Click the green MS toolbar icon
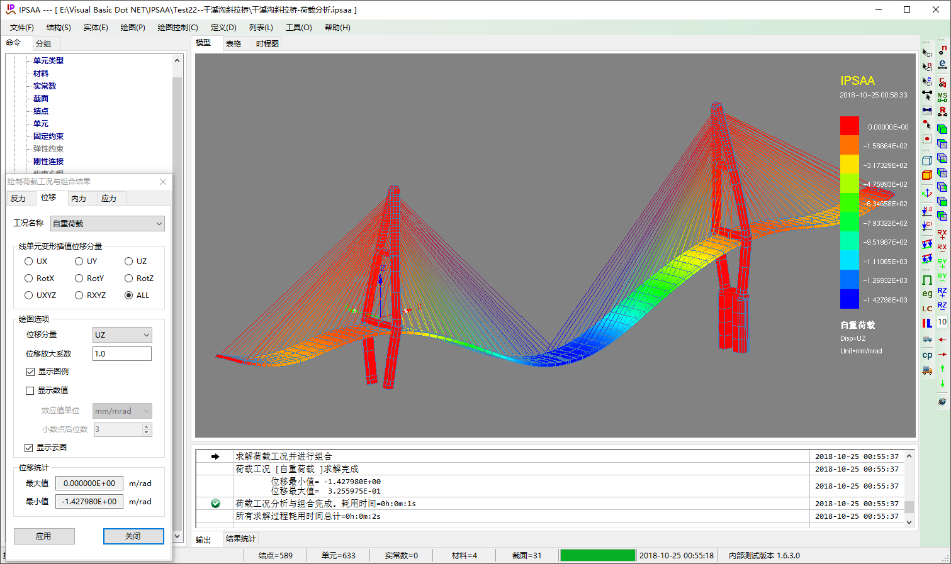This screenshot has width=951, height=564. click(942, 97)
